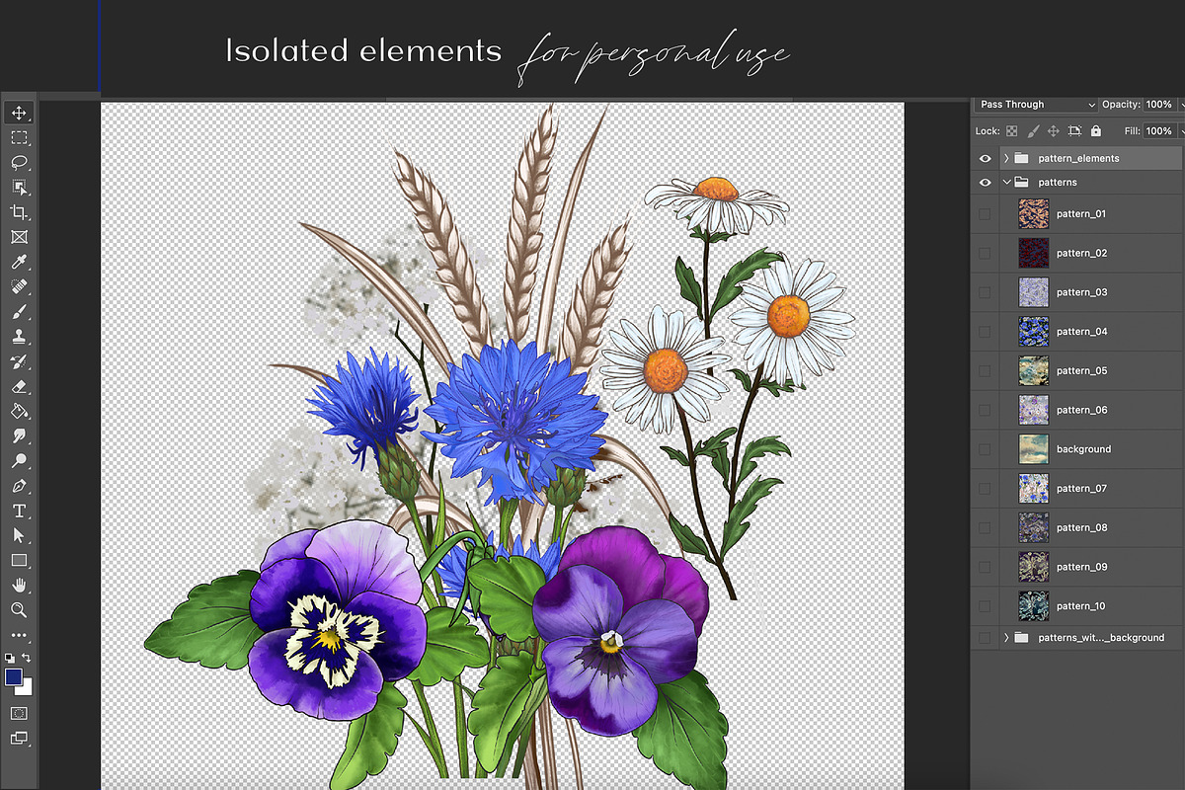
Task: Select the pattern_05 layer thumbnail
Action: 1033,371
